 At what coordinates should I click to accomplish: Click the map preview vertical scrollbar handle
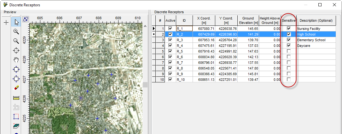tap(145, 85)
